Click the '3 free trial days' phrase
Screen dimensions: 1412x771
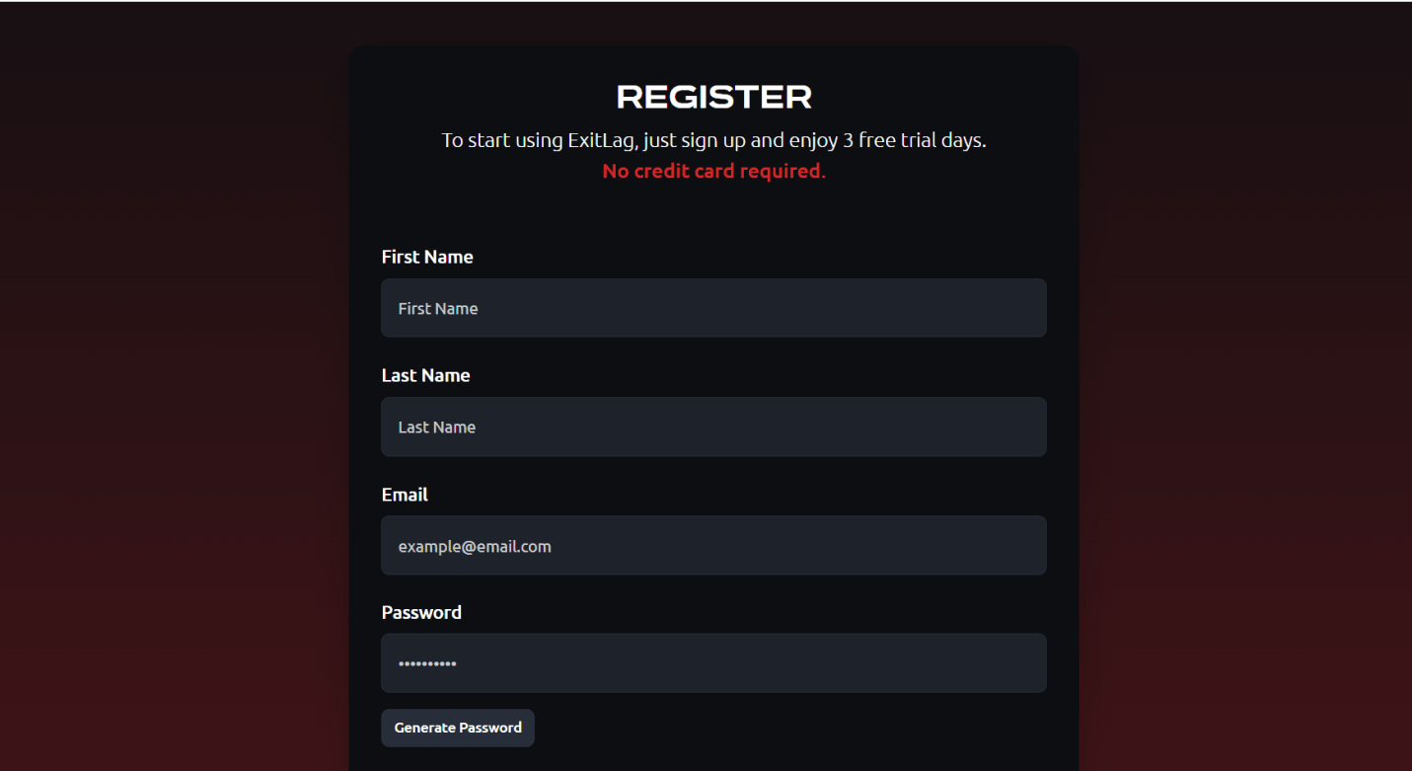[914, 140]
